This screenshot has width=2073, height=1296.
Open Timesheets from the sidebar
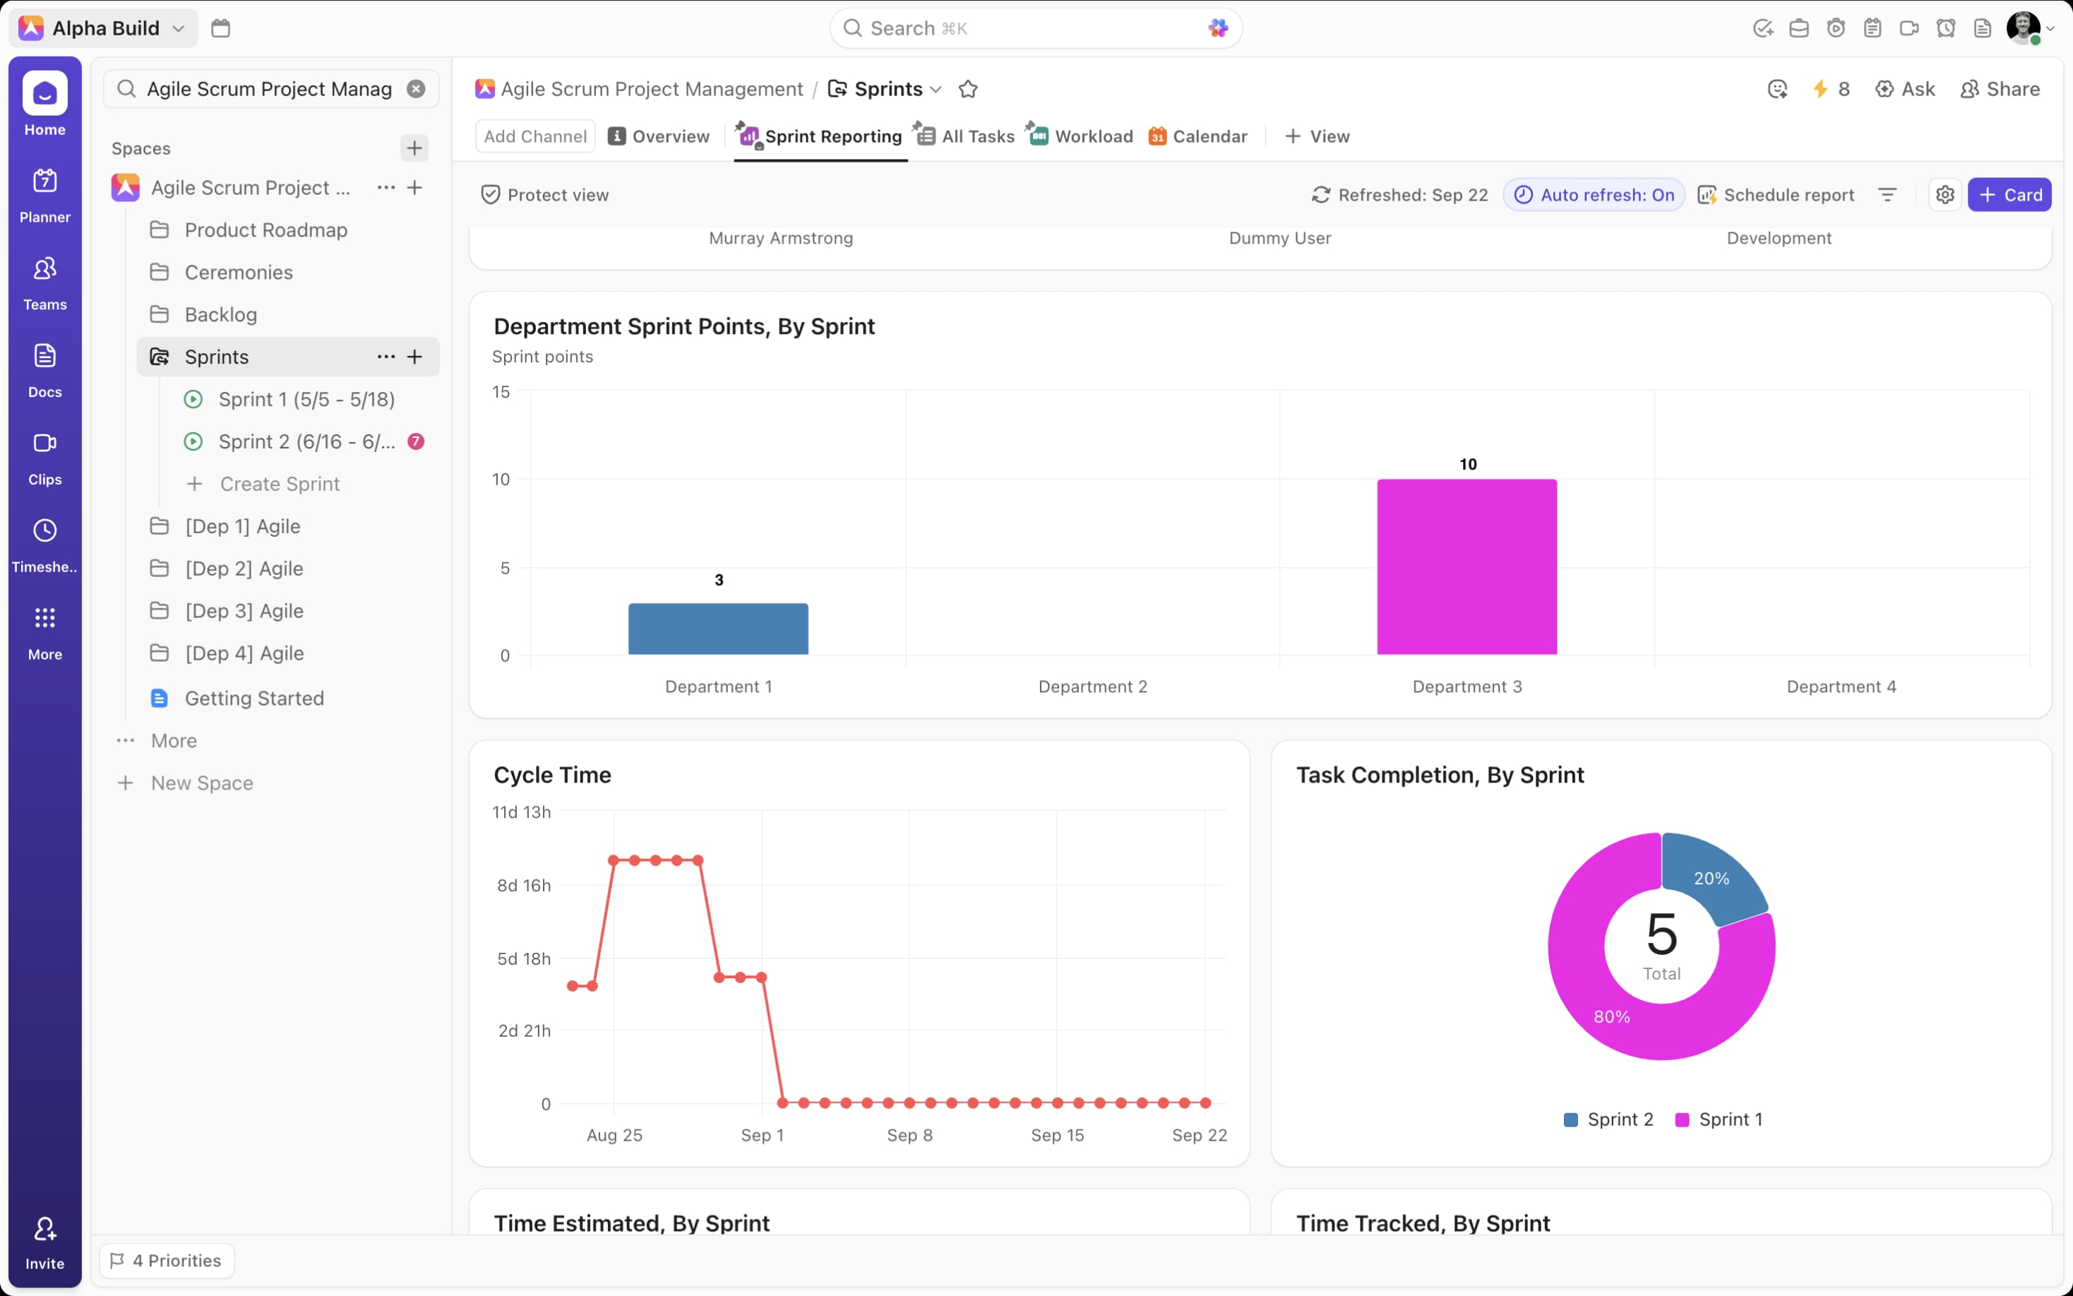pos(44,545)
